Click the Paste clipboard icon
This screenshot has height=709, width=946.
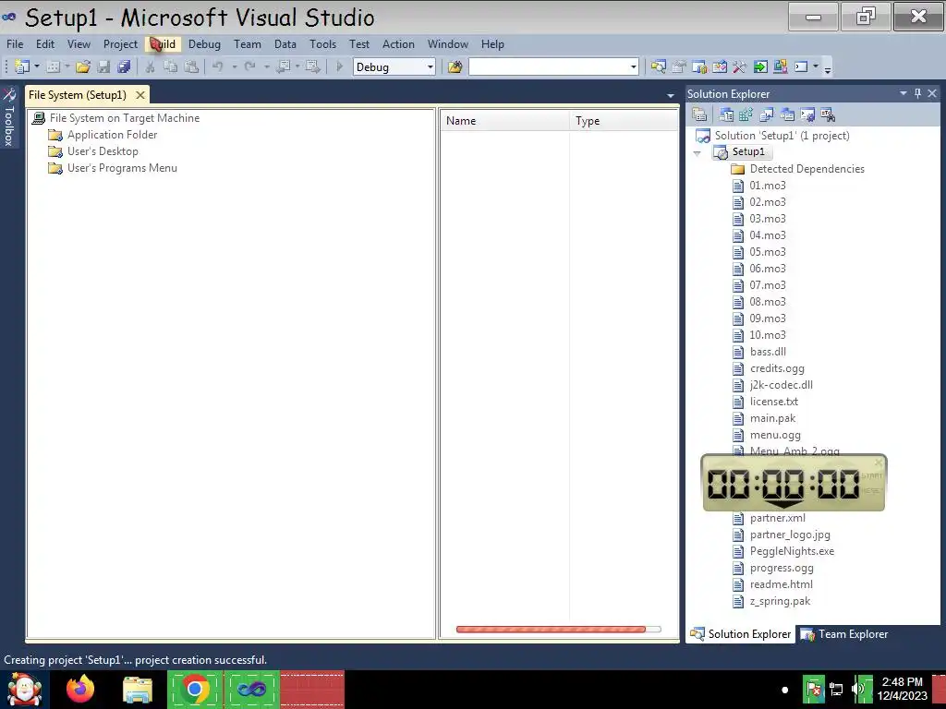click(191, 66)
